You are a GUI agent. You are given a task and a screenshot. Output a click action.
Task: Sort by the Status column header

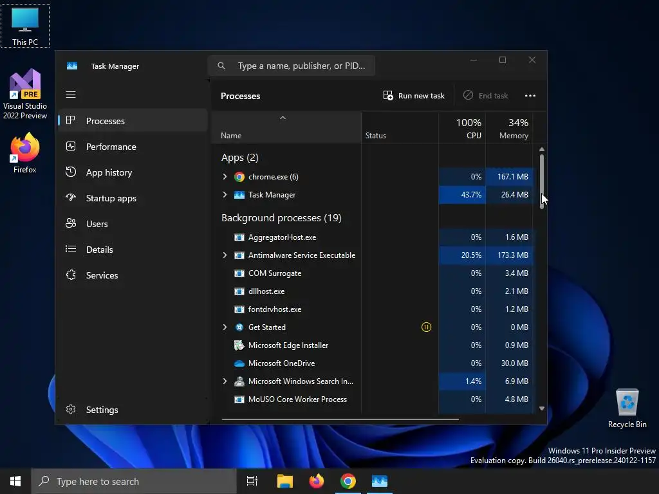(x=400, y=128)
